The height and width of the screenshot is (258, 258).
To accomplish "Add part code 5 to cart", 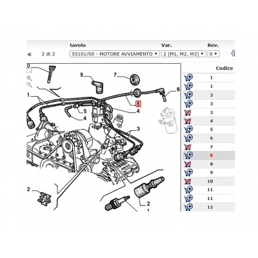I will coord(188,129).
